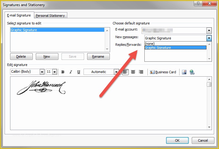Image resolution: width=219 pixels, height=149 pixels.
Task: Click scroll down arrow in signature editor
Action: coord(209,127)
